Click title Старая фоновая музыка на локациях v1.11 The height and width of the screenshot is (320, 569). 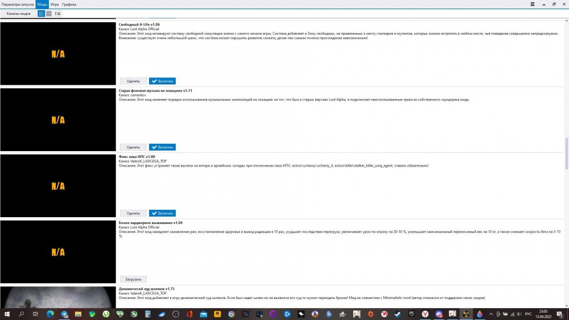tap(155, 90)
